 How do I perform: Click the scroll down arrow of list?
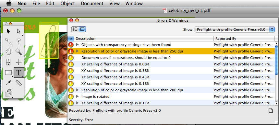(277, 103)
